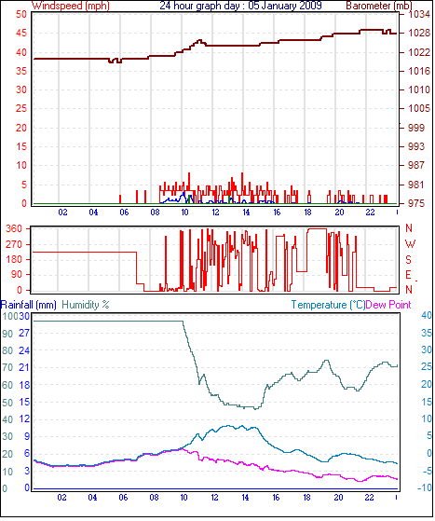Screen dimensions: 435x521
Task: Click the E compass direction label
Action: click(408, 275)
